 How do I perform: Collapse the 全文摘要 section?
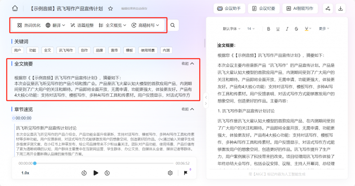tap(188, 63)
